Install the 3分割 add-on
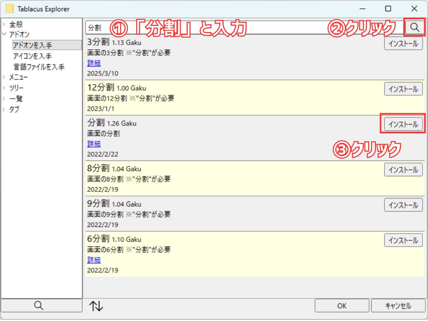The height and width of the screenshot is (321, 428). [x=403, y=43]
